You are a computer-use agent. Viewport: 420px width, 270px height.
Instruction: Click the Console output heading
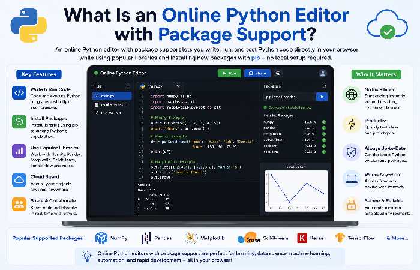[144, 185]
